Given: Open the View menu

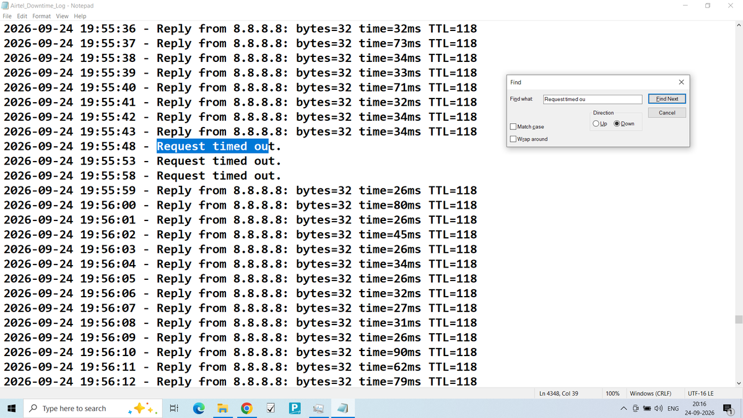Looking at the screenshot, I should (63, 16).
